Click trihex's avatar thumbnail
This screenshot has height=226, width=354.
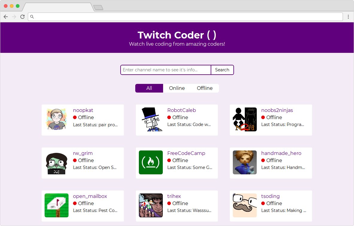pyautogui.click(x=151, y=205)
